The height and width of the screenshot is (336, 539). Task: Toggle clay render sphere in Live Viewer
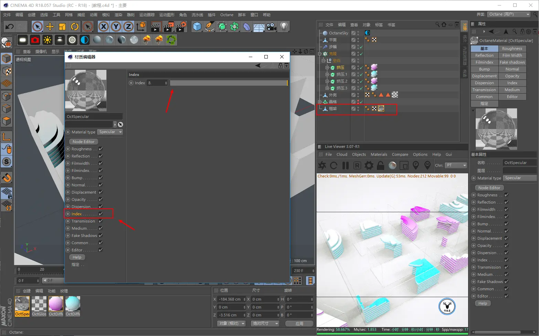(392, 165)
